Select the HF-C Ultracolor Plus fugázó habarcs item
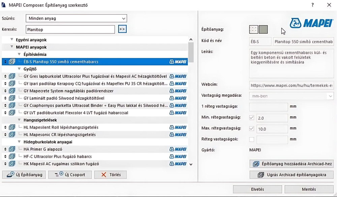Screen dimensions: 337x197 tap(58, 157)
